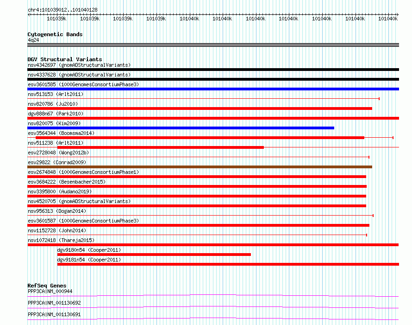The width and height of the screenshot is (412, 325).
Task: Click the short red bar under dgv9180n54
Action: pos(154,255)
